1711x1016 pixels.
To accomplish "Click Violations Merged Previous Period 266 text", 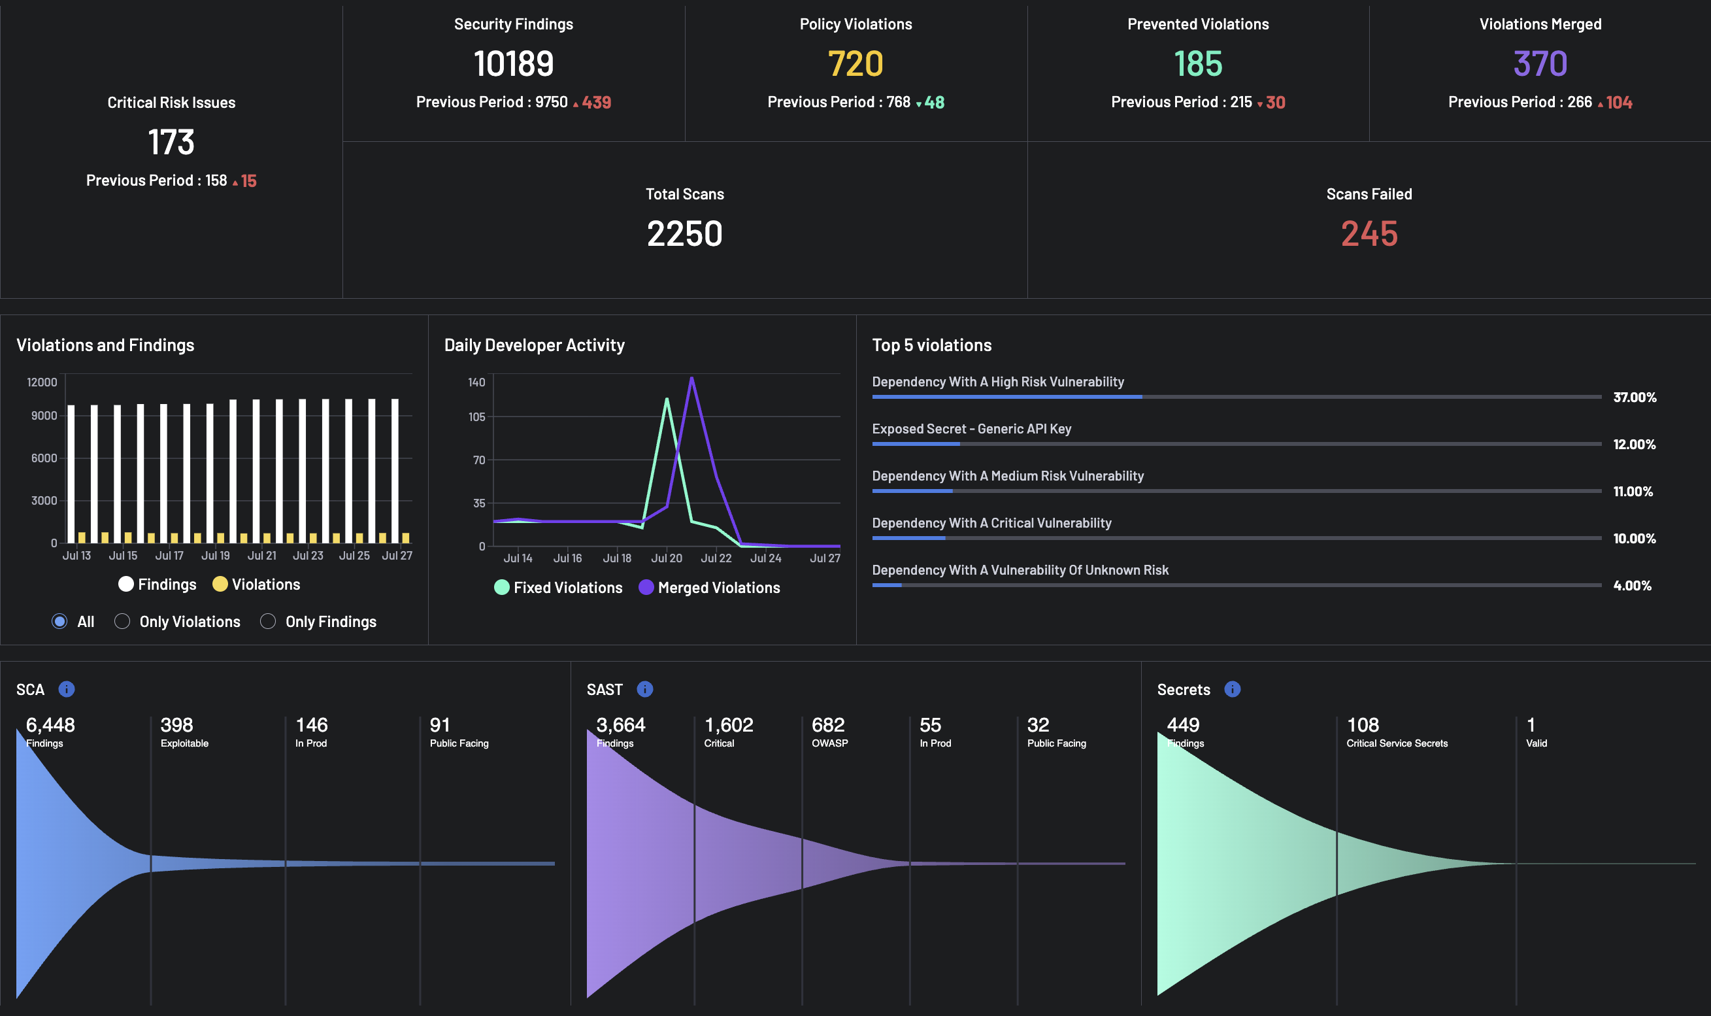I will tap(1520, 102).
